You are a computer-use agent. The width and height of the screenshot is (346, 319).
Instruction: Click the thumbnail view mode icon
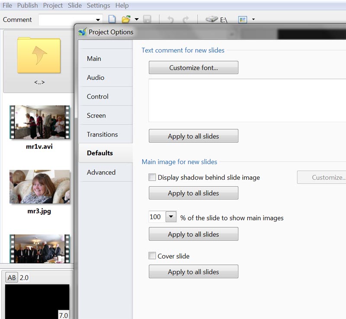point(243,19)
